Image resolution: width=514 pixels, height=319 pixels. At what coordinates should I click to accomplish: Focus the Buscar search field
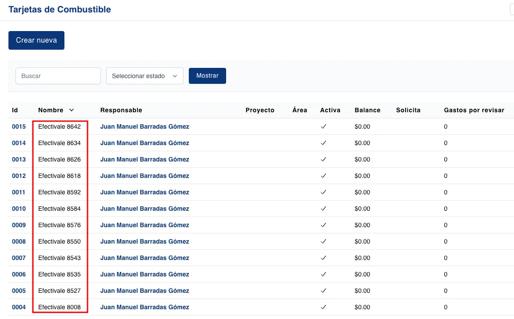[58, 76]
